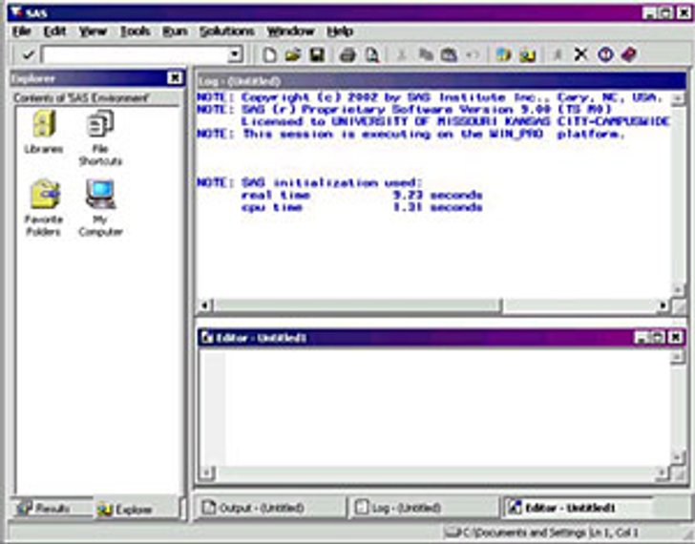Click the Cut scissors icon
The width and height of the screenshot is (695, 544).
402,55
